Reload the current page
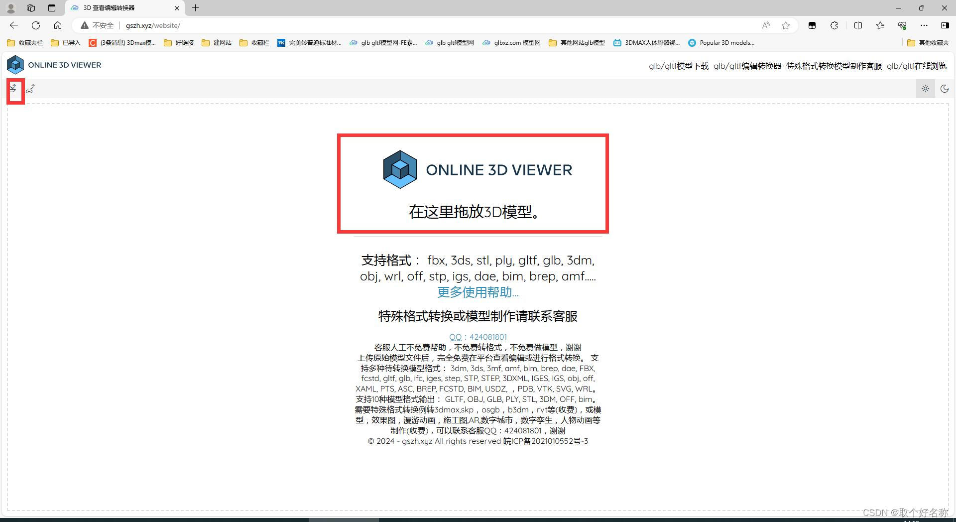The width and height of the screenshot is (956, 522). click(36, 25)
